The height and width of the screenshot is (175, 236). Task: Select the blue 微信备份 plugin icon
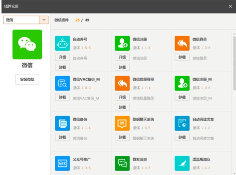(x=62, y=124)
